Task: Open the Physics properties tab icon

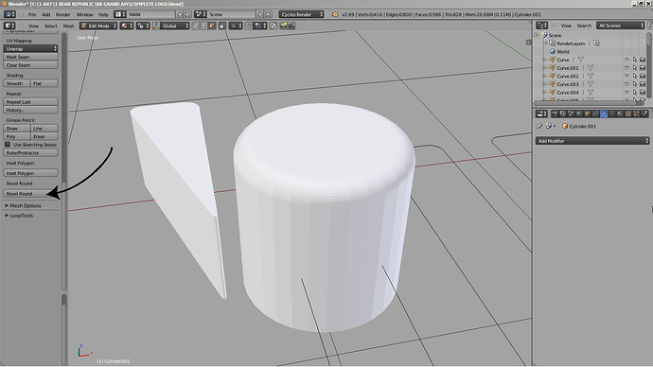Action: click(x=644, y=114)
